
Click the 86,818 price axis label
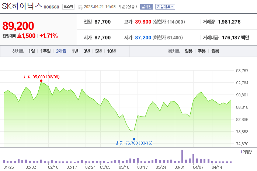click(242, 107)
